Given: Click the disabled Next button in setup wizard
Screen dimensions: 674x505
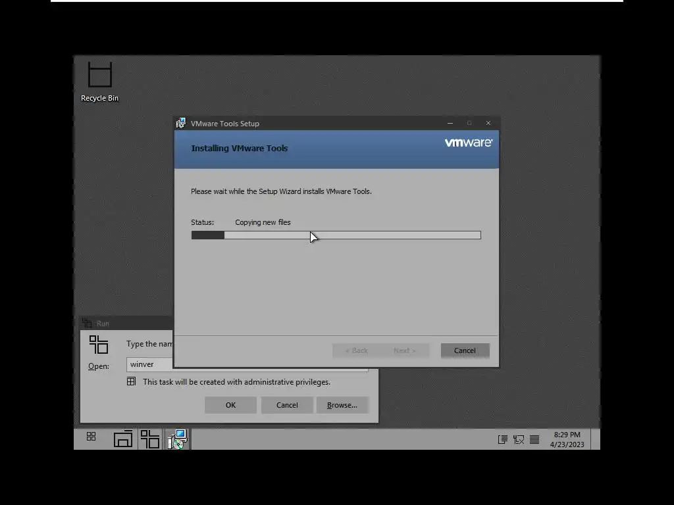Looking at the screenshot, I should (405, 350).
